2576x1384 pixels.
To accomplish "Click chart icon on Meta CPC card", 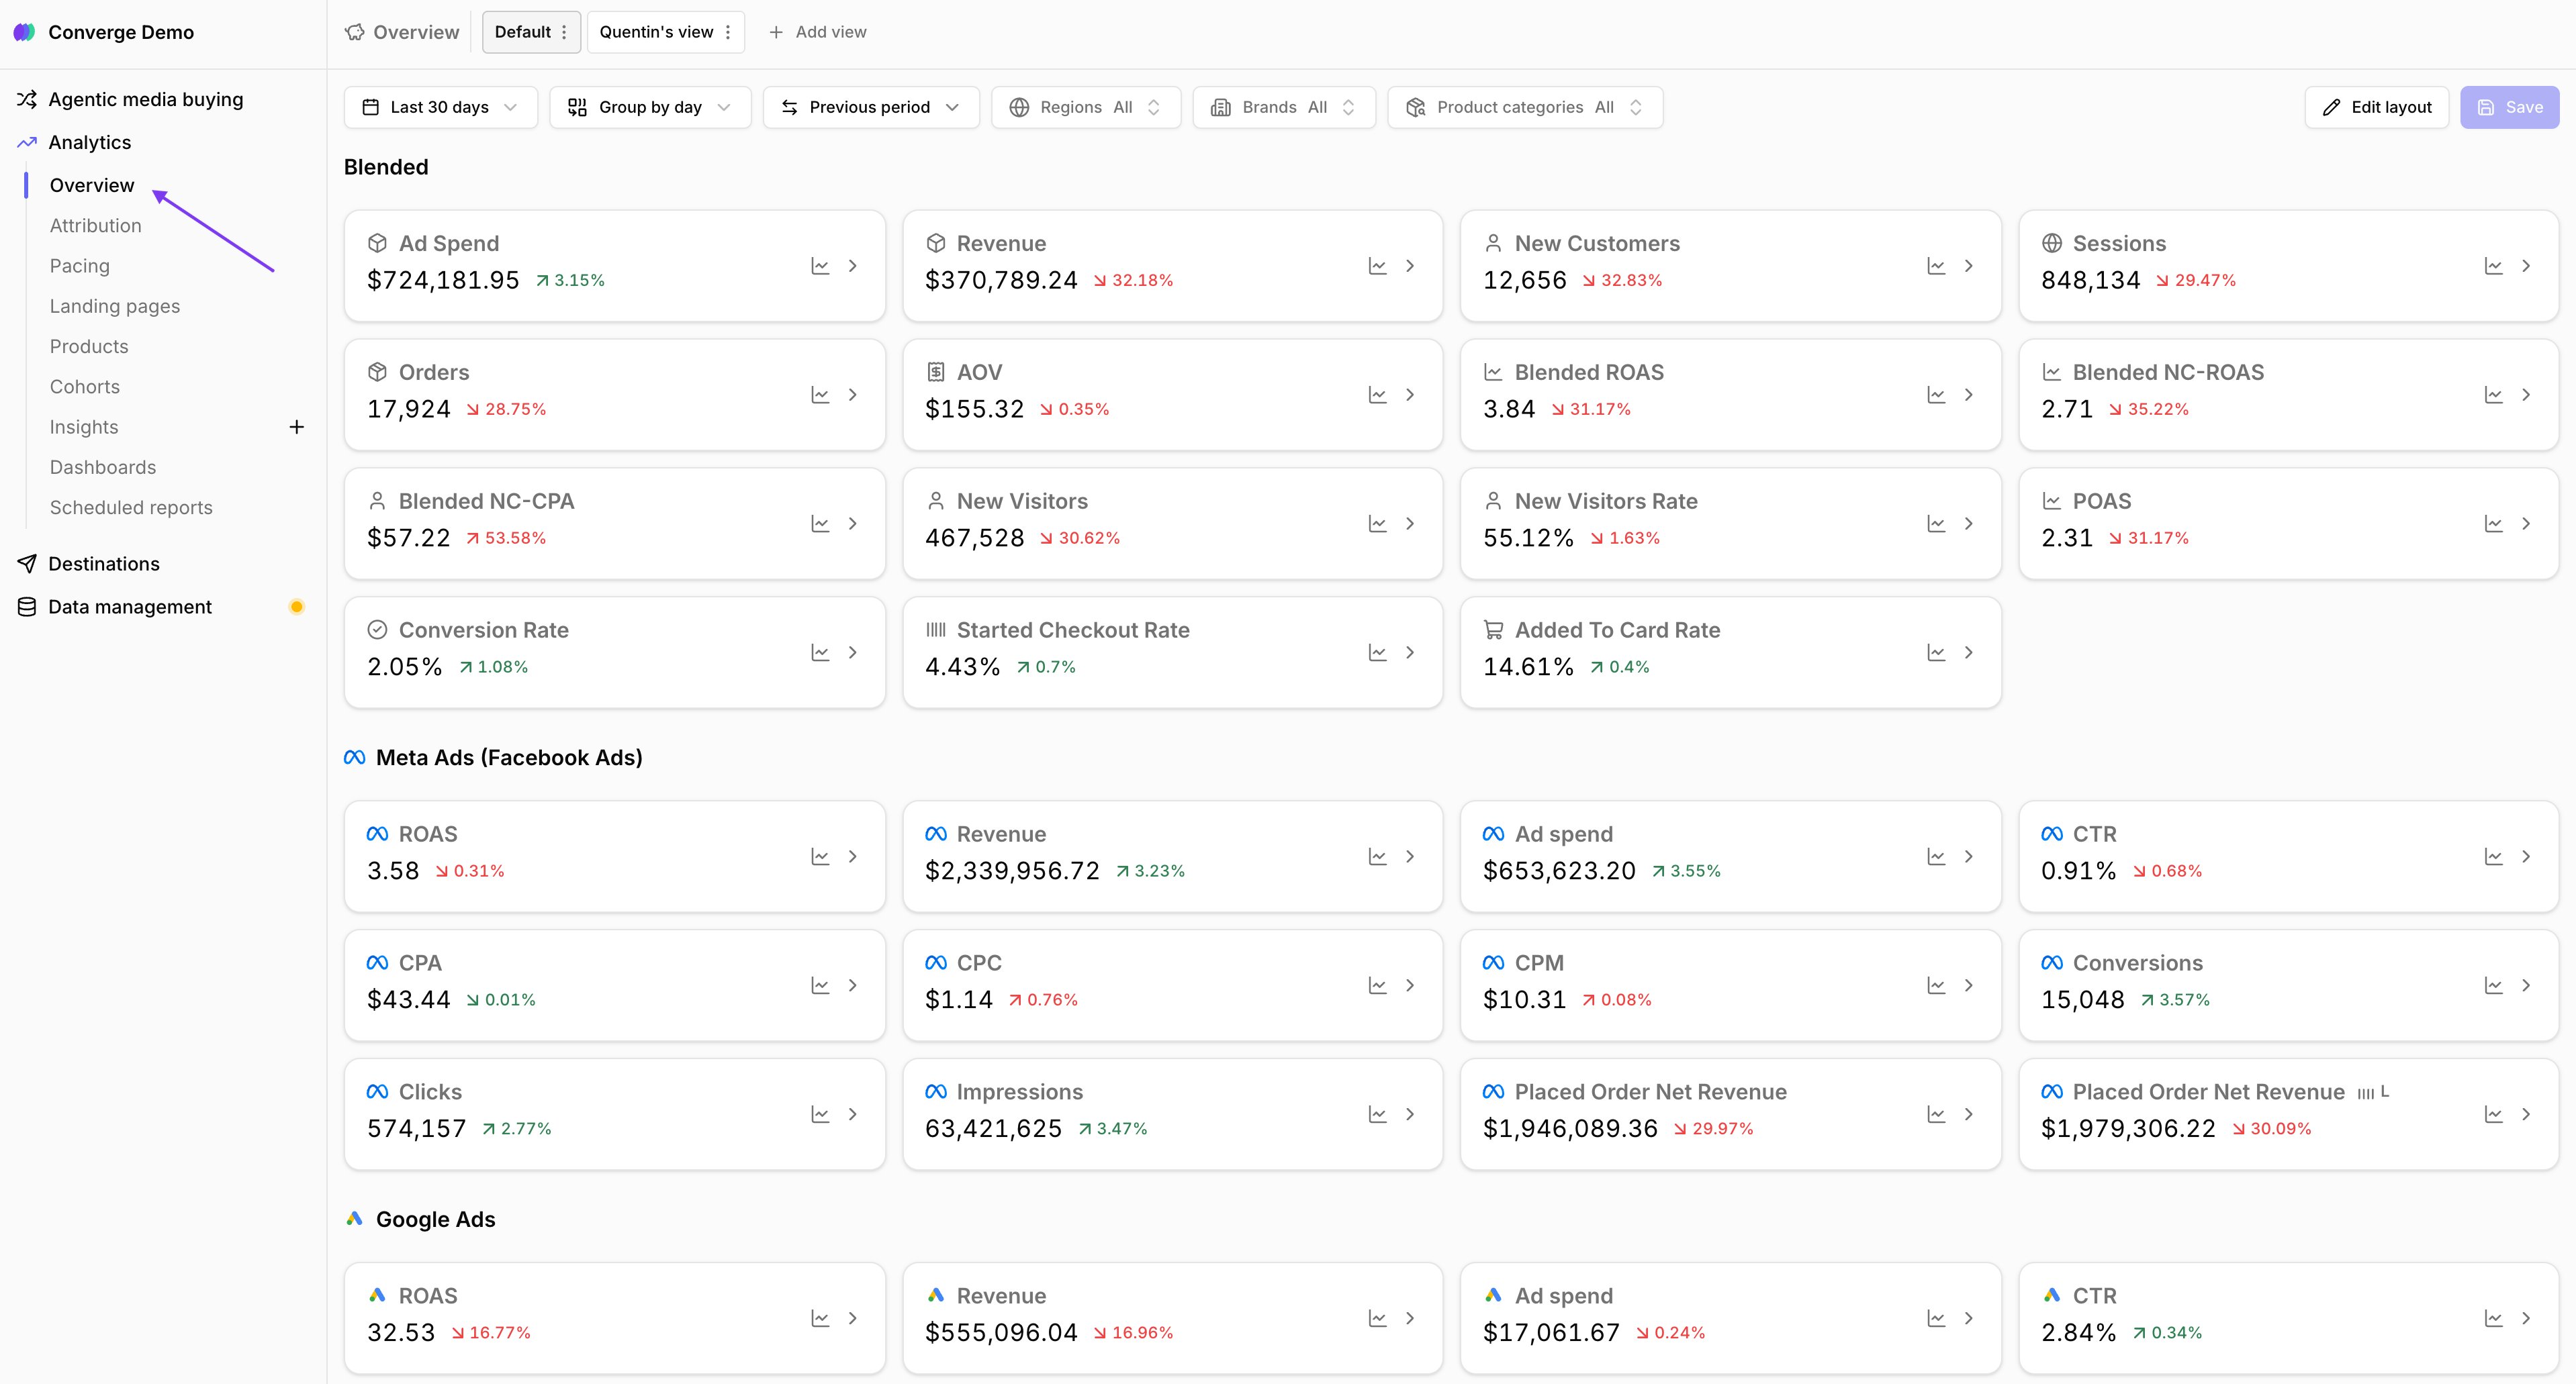I will pos(1377,985).
